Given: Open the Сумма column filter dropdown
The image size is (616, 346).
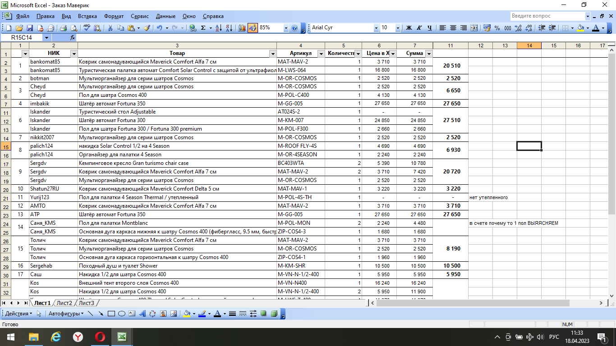Looking at the screenshot, I should click(428, 54).
